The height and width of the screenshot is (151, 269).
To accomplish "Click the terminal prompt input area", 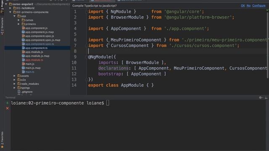I will click(x=108, y=103).
